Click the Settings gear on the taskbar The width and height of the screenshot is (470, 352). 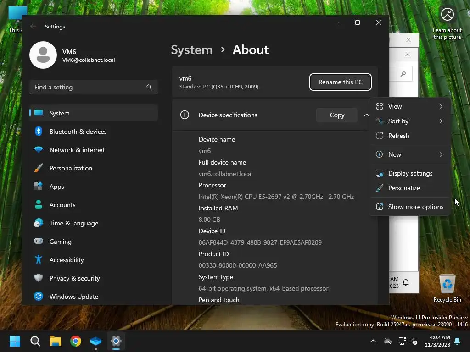[x=116, y=341]
